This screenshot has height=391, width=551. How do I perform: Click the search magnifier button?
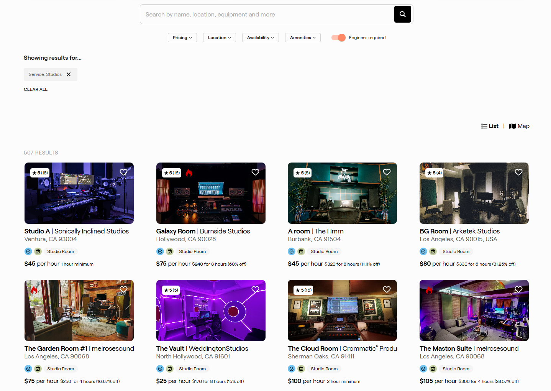point(402,14)
